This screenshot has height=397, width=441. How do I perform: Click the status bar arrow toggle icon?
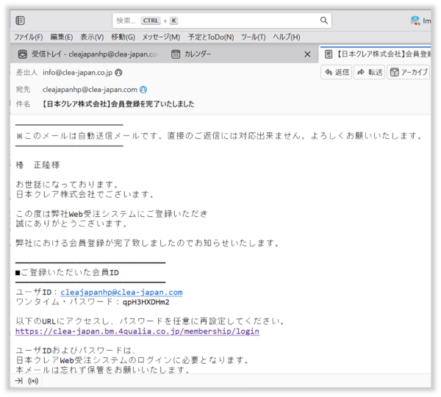click(19, 381)
